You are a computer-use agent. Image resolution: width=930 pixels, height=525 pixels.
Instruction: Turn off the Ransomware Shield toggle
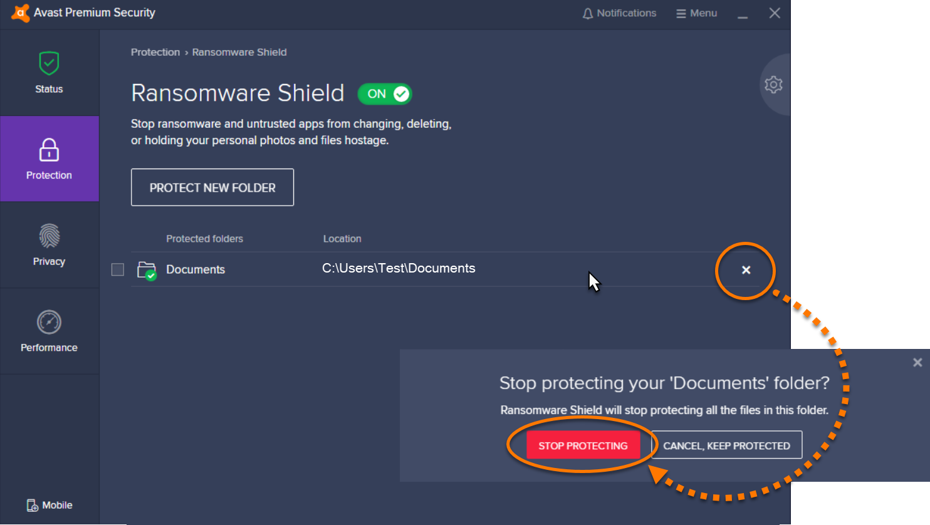[385, 94]
